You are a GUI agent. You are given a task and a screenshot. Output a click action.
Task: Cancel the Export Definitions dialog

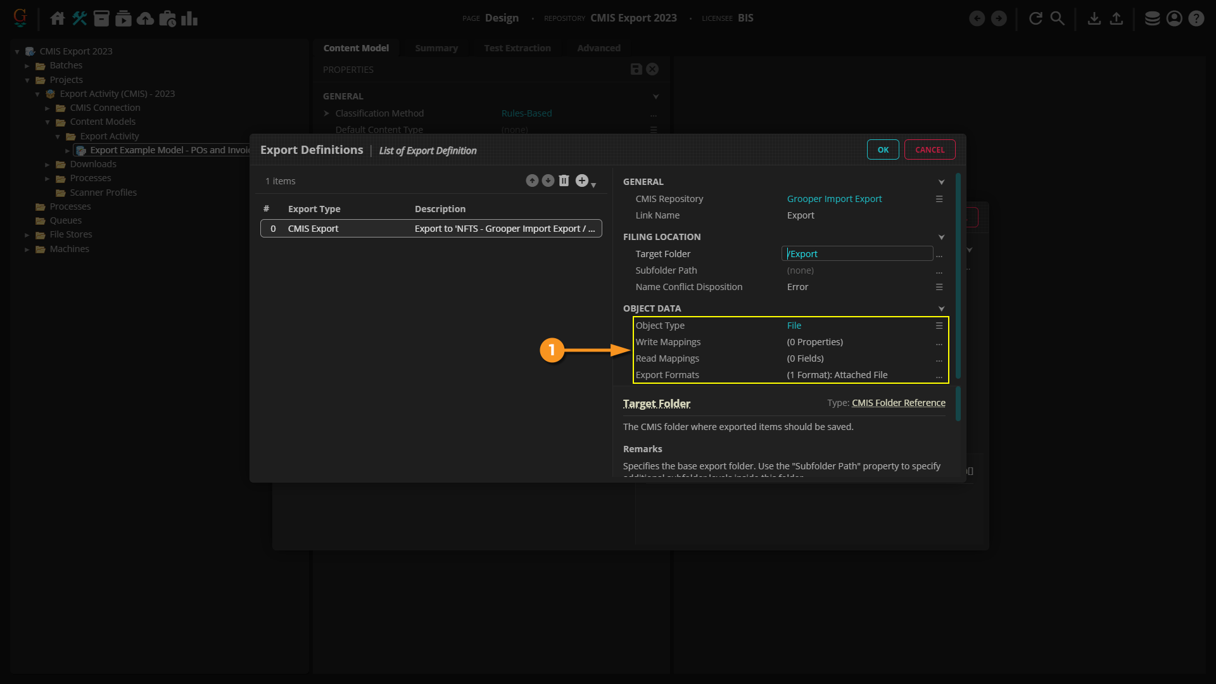(x=929, y=150)
